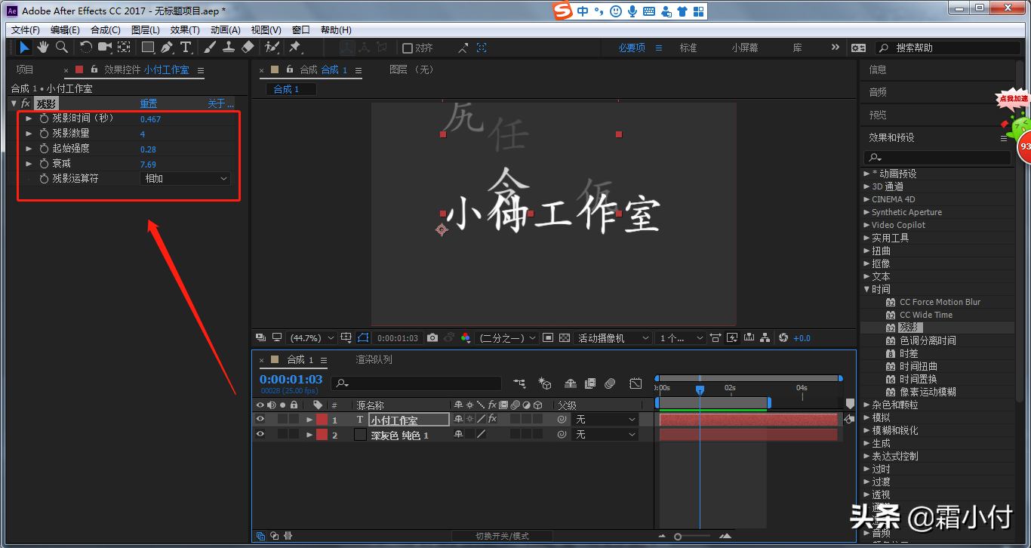The height and width of the screenshot is (548, 1031).
Task: Hide the 深灰色 纯色 1 layer
Action: (260, 435)
